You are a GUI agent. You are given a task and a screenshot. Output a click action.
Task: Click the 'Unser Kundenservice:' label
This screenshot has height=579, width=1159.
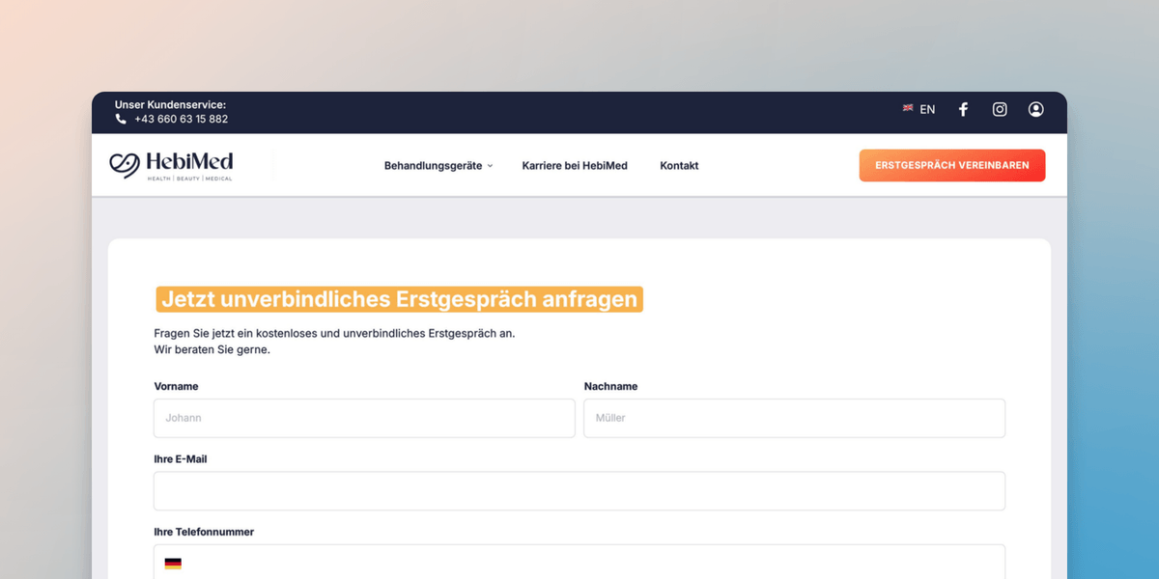tap(170, 104)
